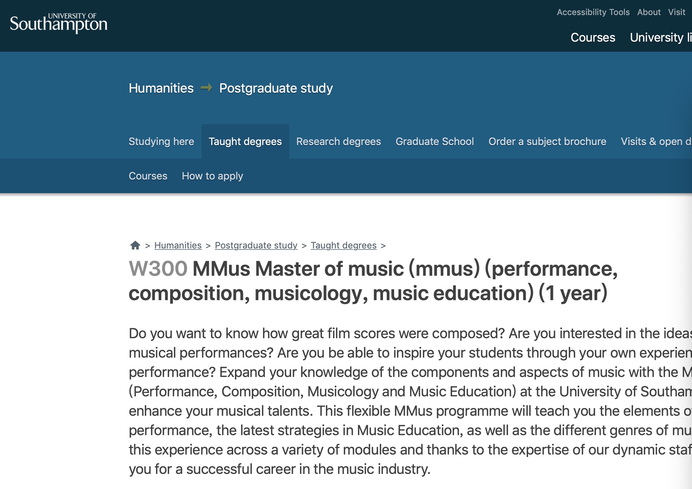The image size is (692, 489).
Task: Open the About link in header
Action: (x=649, y=12)
